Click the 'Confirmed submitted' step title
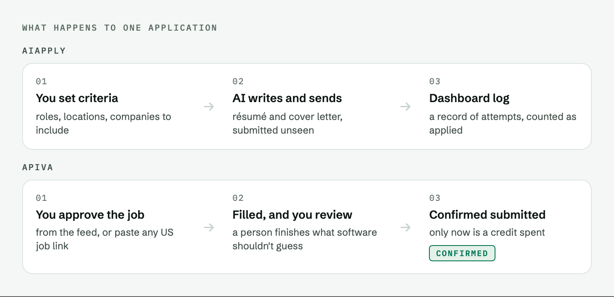Image resolution: width=614 pixels, height=297 pixels. coord(487,215)
